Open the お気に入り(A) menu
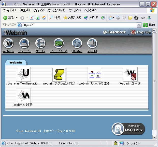Viewport: 158px width, 147px height. point(57,10)
